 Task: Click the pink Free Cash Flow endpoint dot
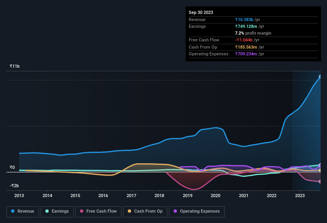click(320, 182)
